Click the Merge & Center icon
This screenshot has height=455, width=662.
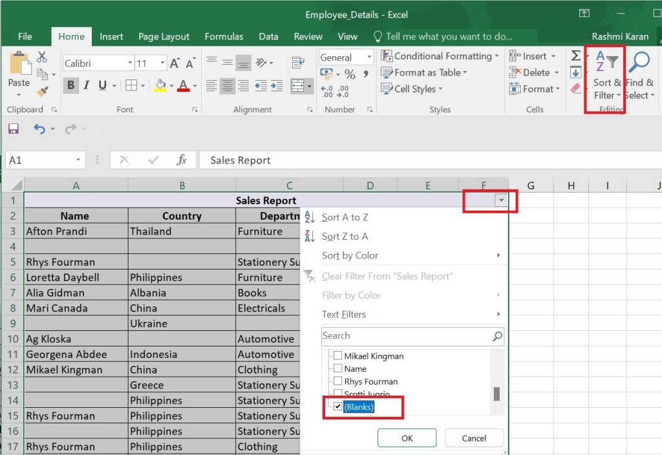[x=297, y=85]
